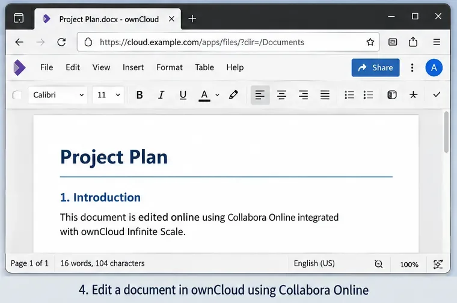Click the Page 1 of 1 status
This screenshot has height=303, width=457.
pyautogui.click(x=29, y=263)
